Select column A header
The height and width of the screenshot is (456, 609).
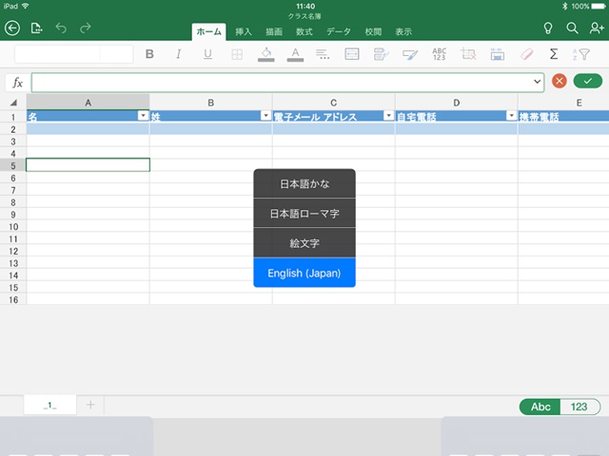pos(88,103)
